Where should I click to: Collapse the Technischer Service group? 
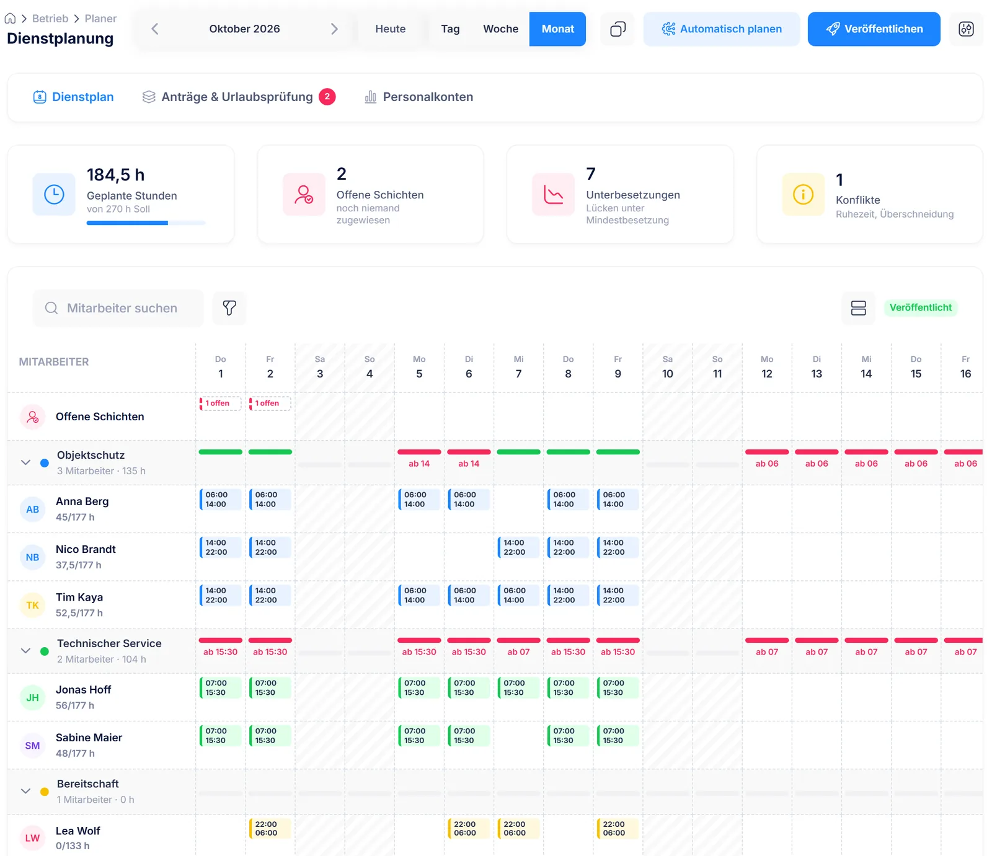(x=25, y=651)
